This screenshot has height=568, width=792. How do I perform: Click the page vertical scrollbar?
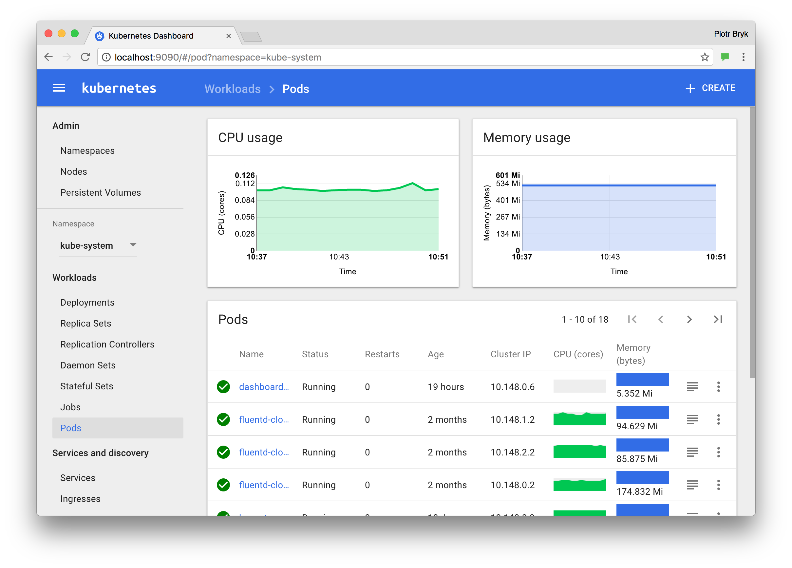point(752,242)
